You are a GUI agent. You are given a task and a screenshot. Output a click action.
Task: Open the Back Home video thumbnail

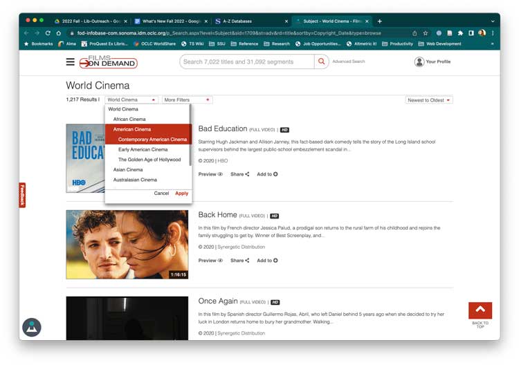(x=127, y=245)
